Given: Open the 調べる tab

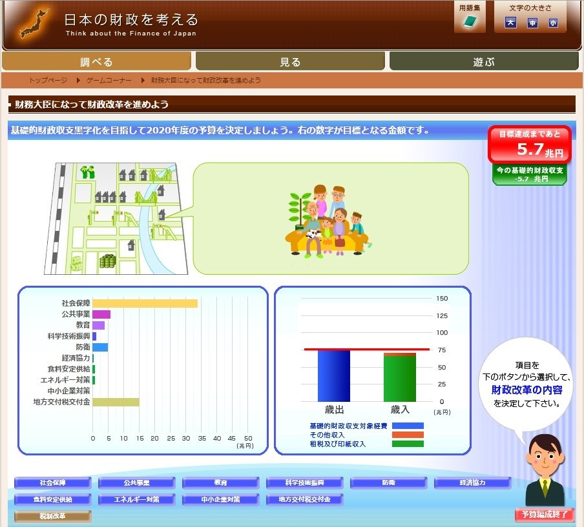Looking at the screenshot, I should click(97, 62).
